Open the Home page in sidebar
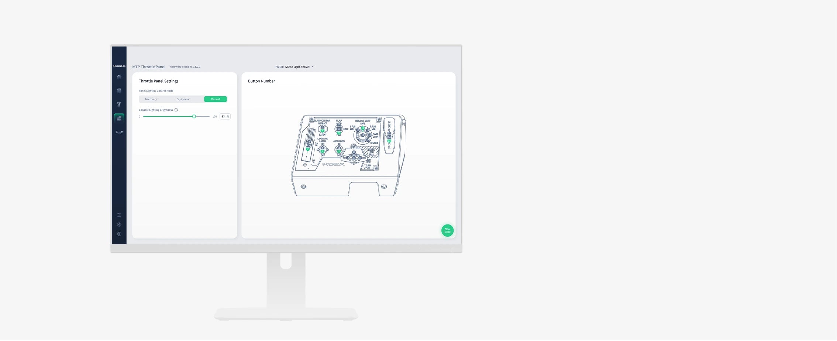 coord(119,77)
